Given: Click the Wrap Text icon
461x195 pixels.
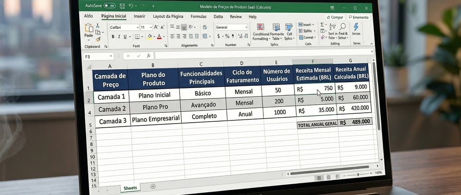Looking at the screenshot, I should tap(205, 27).
